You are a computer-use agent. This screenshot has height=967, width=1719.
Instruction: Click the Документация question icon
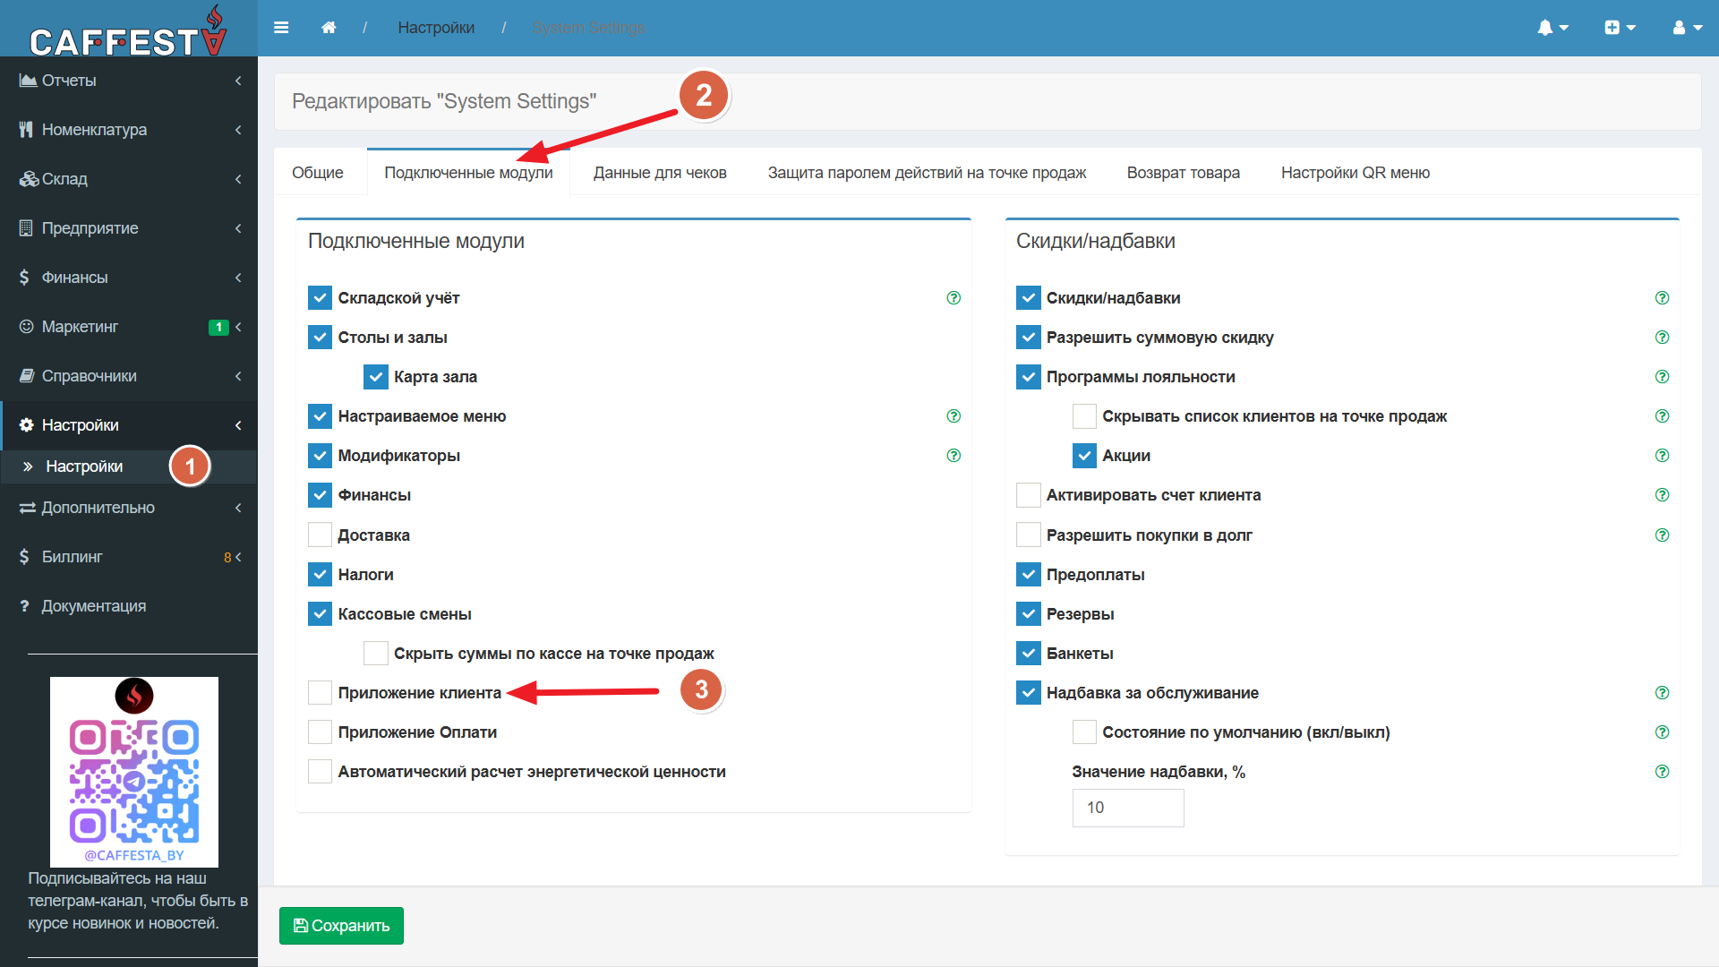pos(25,606)
